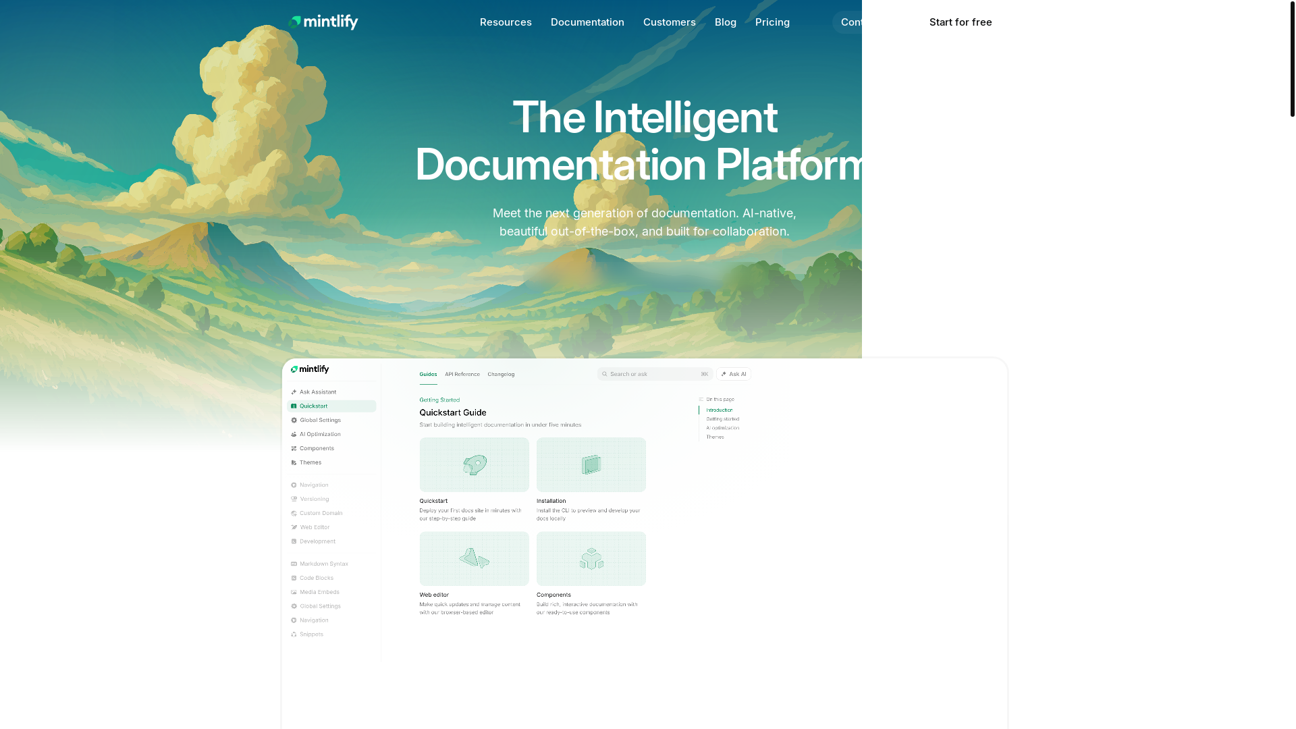Viewport: 1296px width, 729px height.
Task: Click the Code Blocks icon
Action: point(294,578)
